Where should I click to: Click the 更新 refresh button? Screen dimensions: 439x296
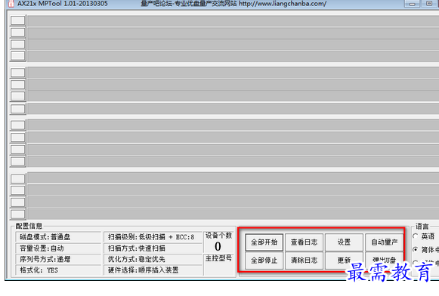pos(344,261)
